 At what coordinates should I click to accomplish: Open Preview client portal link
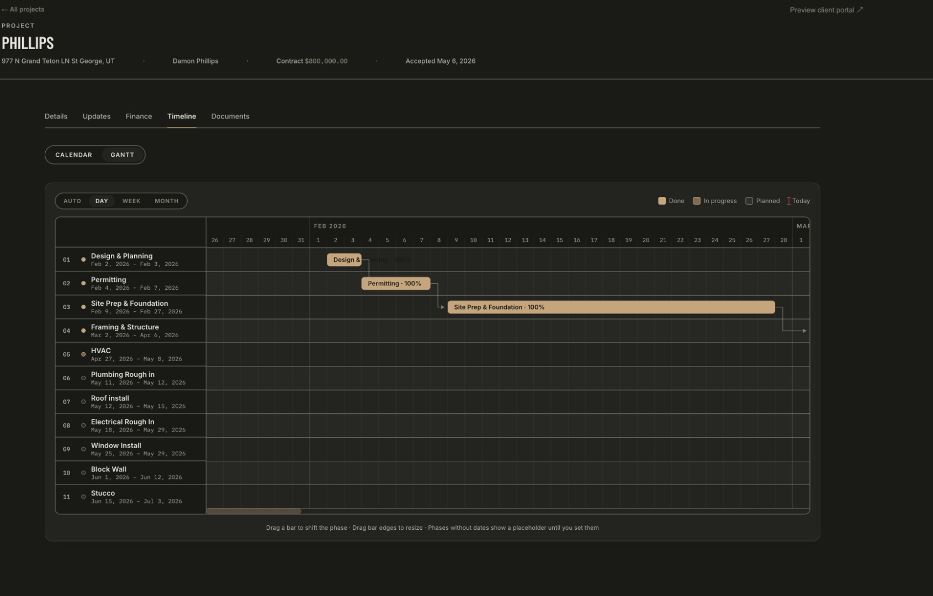pos(826,10)
